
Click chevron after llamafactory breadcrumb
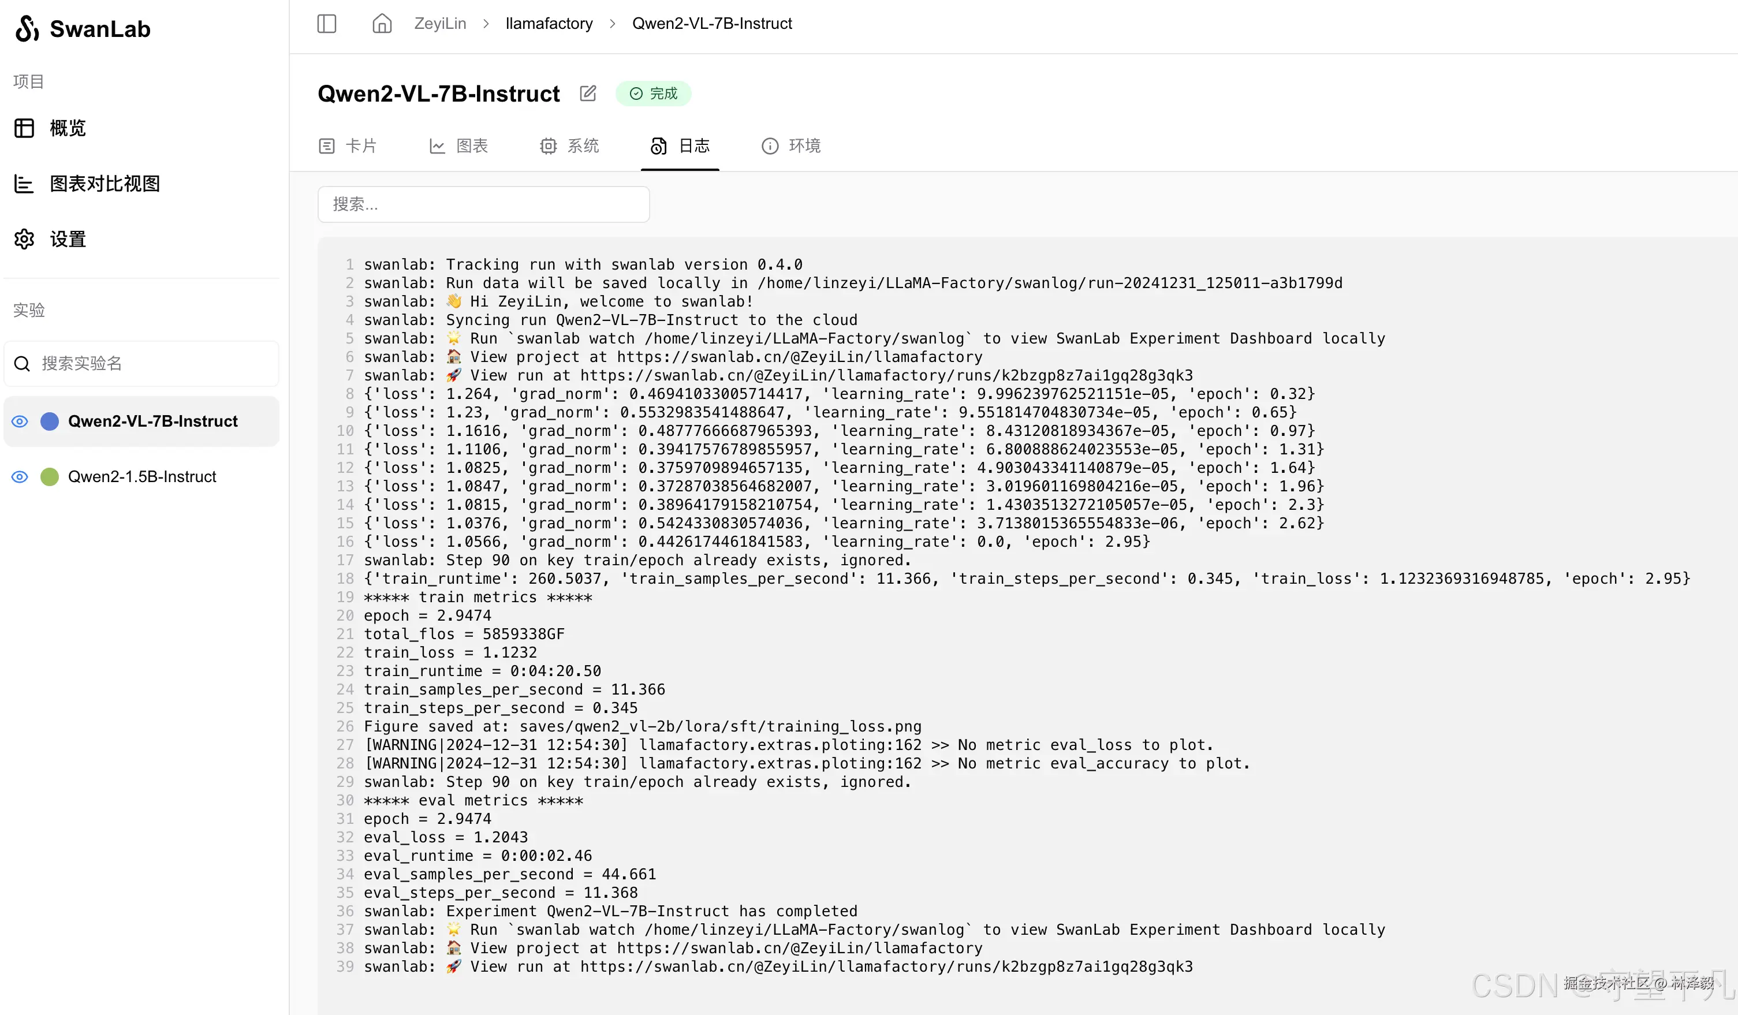point(613,24)
